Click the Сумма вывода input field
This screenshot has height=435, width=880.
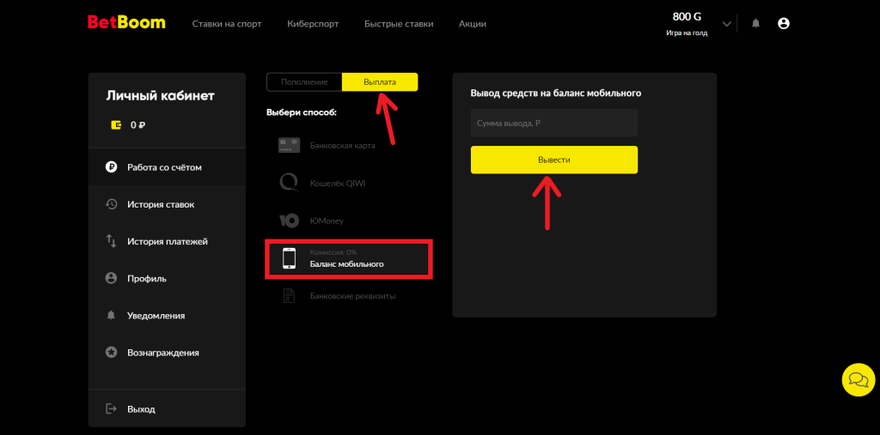pos(553,123)
